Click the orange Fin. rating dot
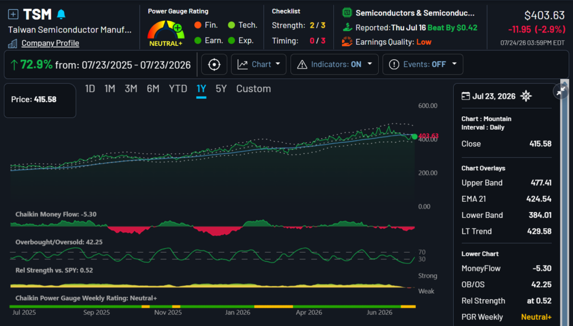This screenshot has width=573, height=326. 198,25
